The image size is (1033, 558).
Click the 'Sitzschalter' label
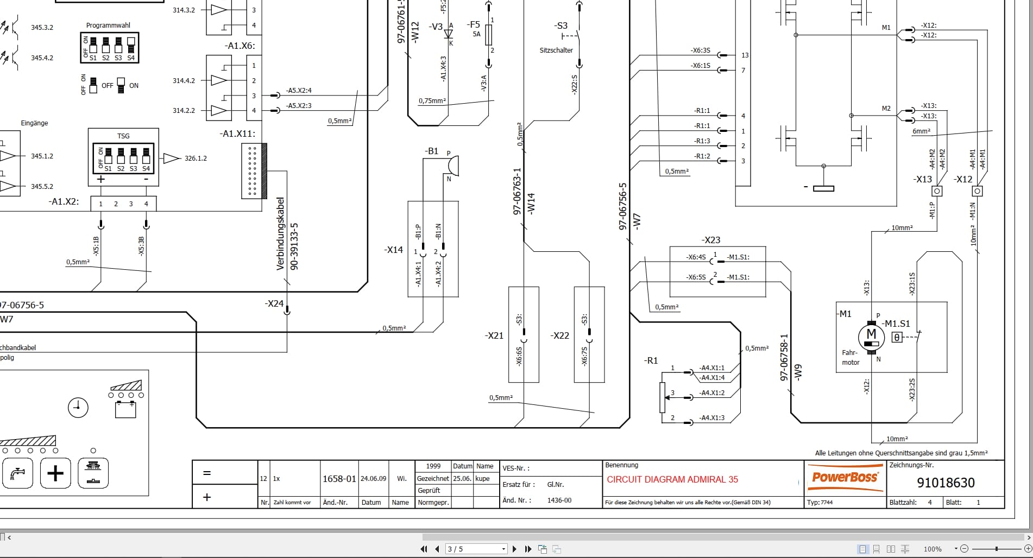point(556,50)
